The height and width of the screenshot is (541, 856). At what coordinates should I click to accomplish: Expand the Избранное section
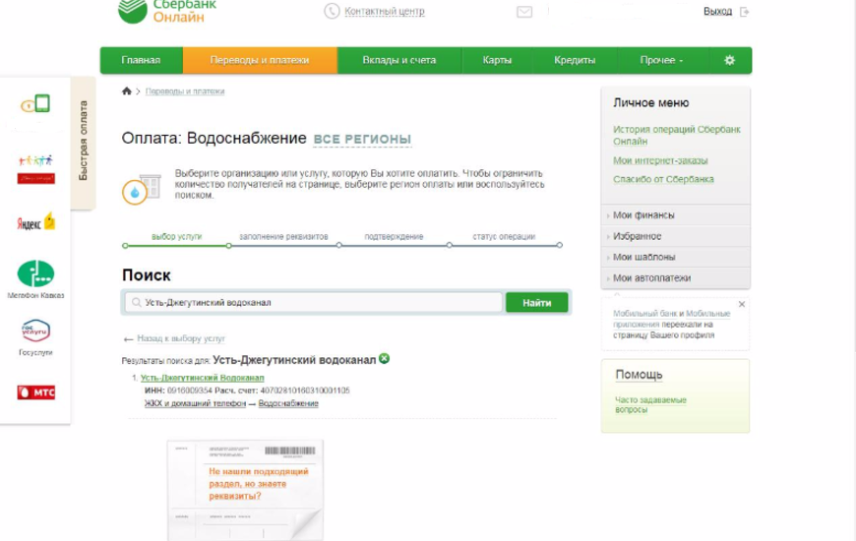pos(637,236)
